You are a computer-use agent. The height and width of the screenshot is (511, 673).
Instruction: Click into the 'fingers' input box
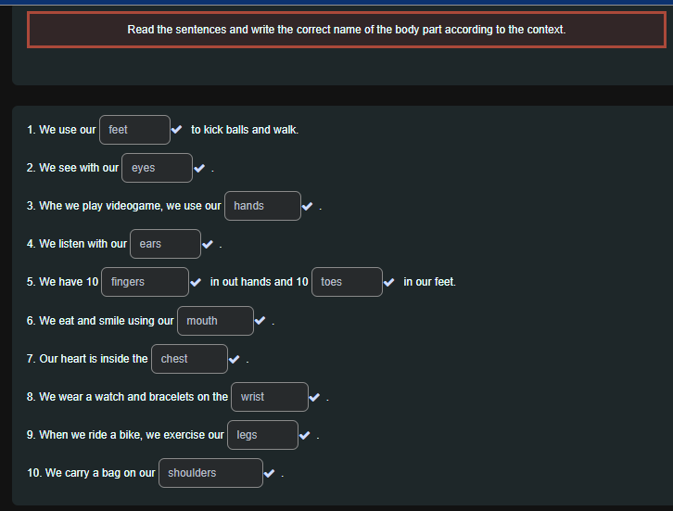click(145, 282)
